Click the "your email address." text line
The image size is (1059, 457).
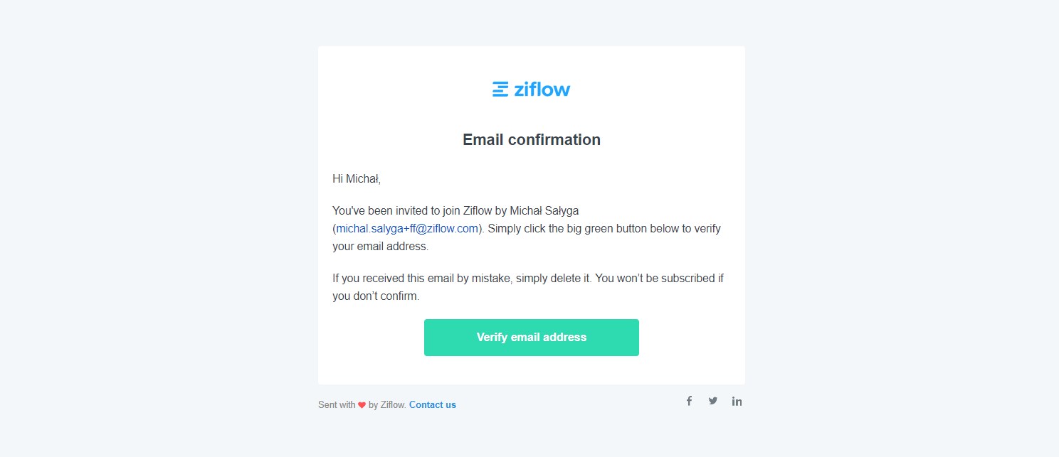pos(380,247)
